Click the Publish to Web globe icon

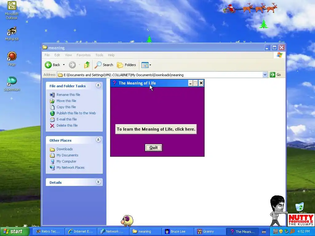tap(52, 113)
